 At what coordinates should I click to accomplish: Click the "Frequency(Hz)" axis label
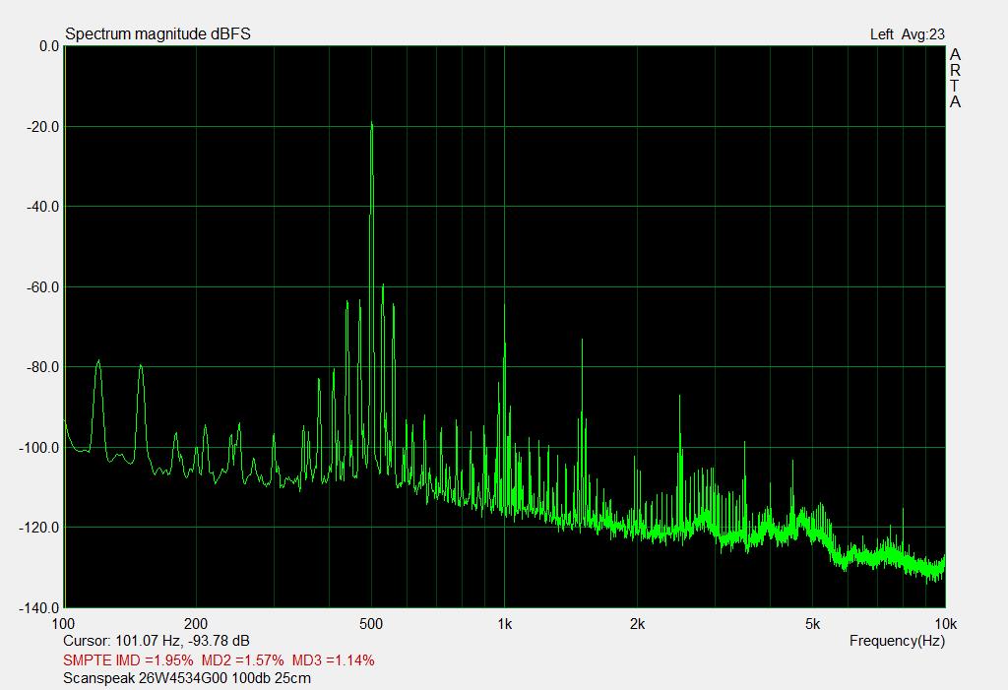click(x=897, y=641)
